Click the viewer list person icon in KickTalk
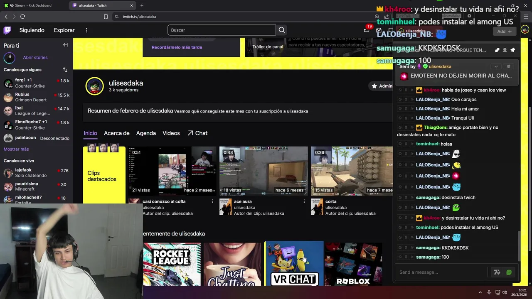 coord(505,50)
